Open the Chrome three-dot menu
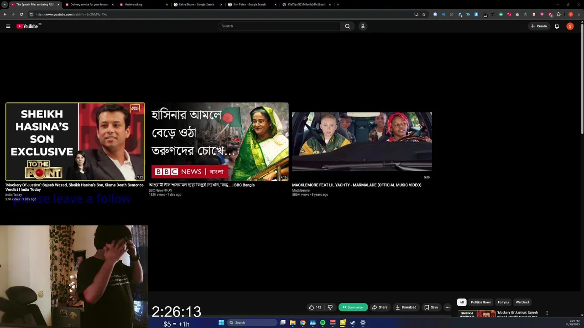Viewport: 584px width, 328px height. [579, 14]
